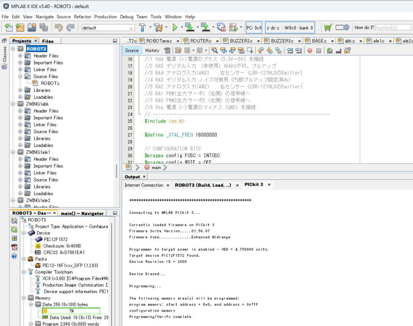Open dropdown arrow beside Build hammer
The width and height of the screenshot is (413, 326).
click(150, 27)
